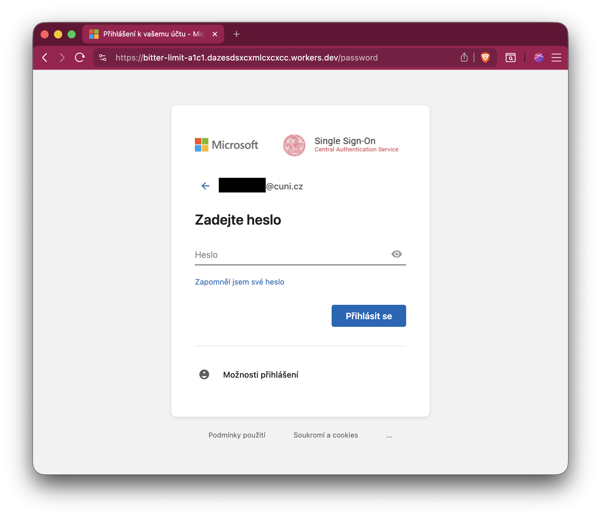Open Brave Shields lion icon

pyautogui.click(x=485, y=58)
